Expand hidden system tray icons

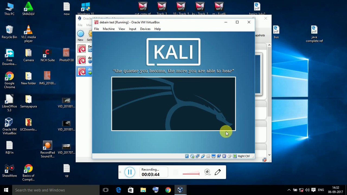tap(289, 190)
